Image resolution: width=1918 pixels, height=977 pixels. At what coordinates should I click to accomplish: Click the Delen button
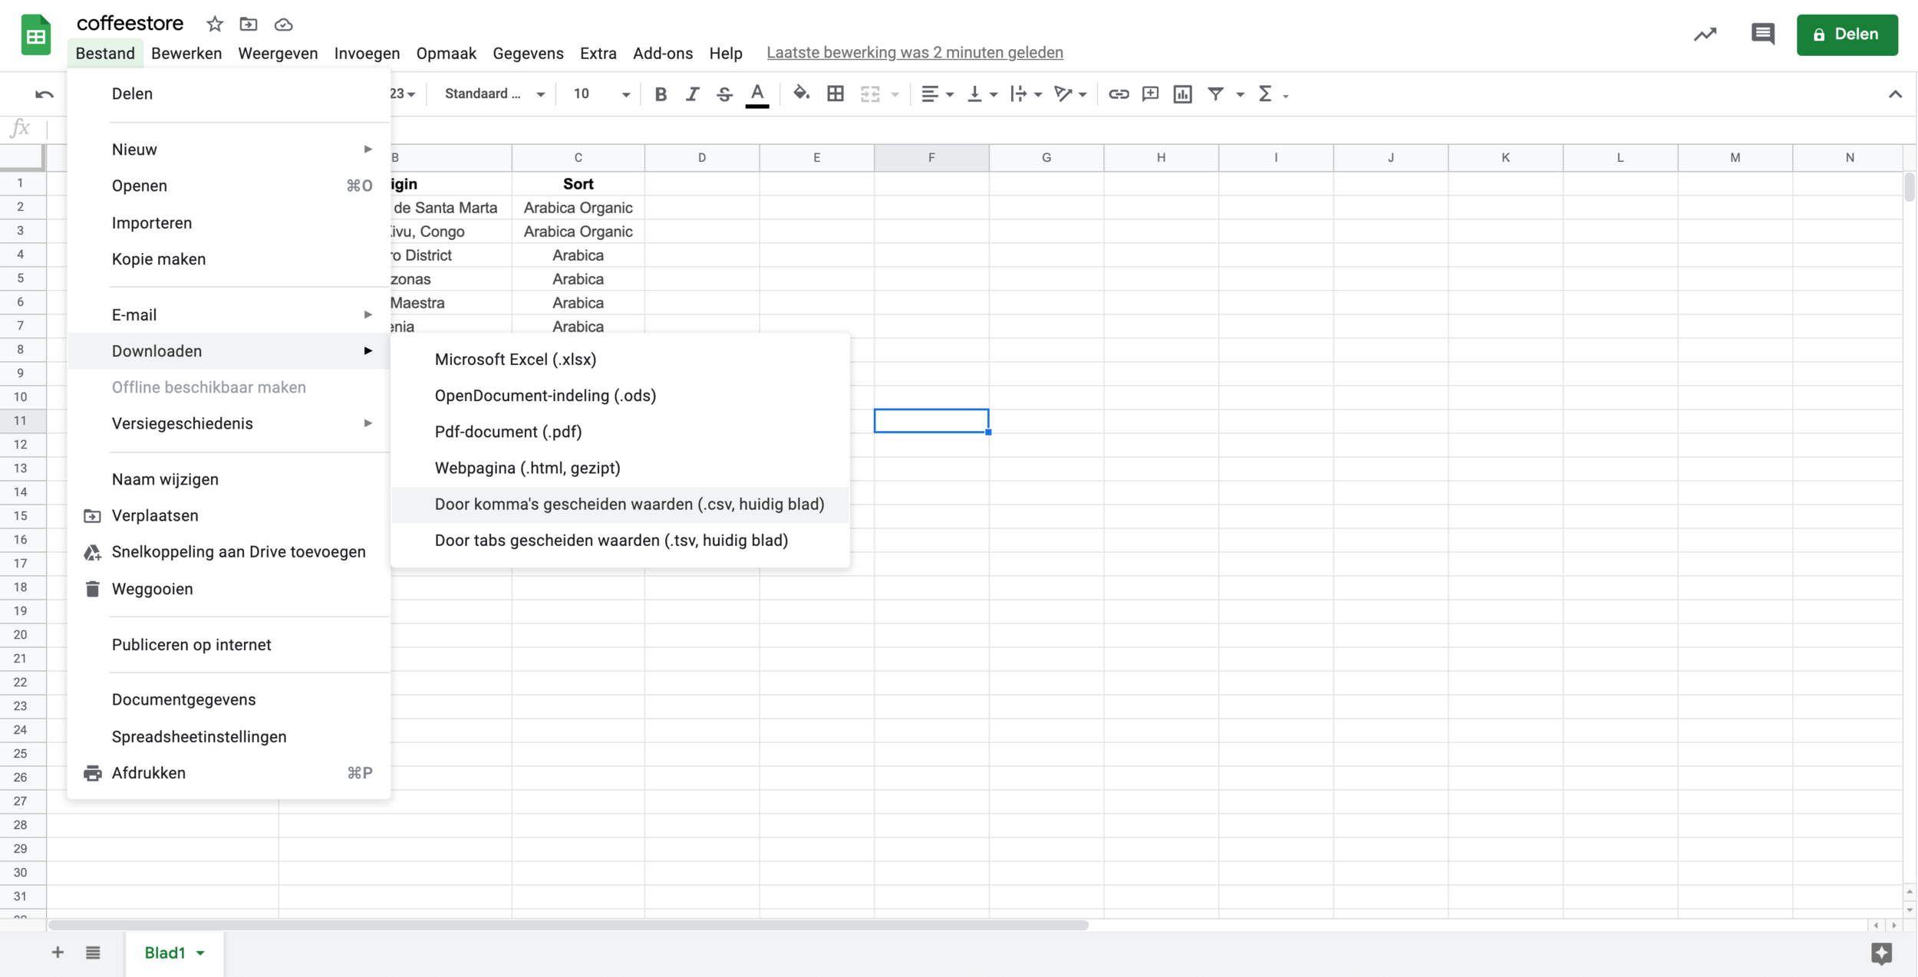click(1847, 35)
